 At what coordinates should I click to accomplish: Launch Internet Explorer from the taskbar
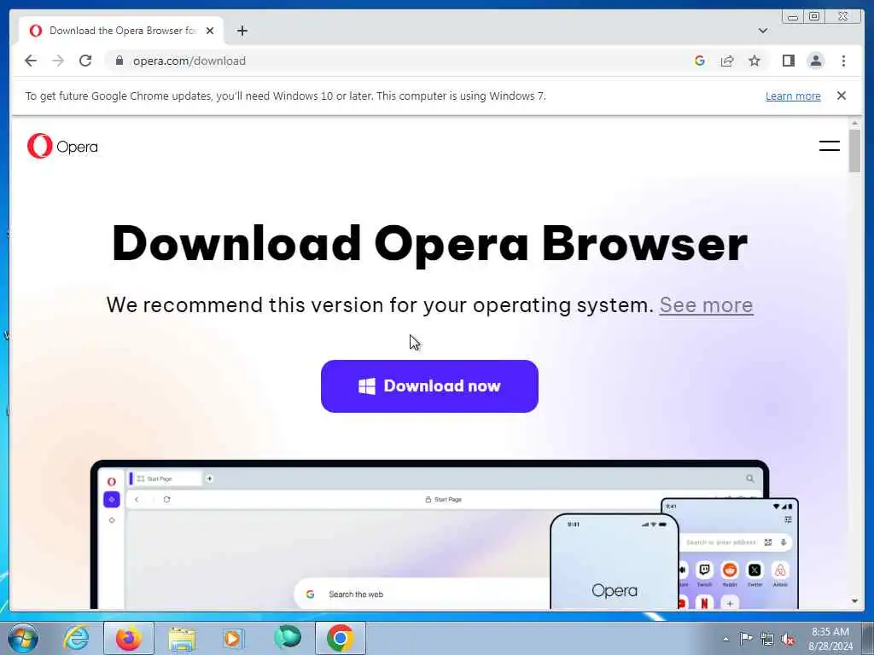click(76, 638)
